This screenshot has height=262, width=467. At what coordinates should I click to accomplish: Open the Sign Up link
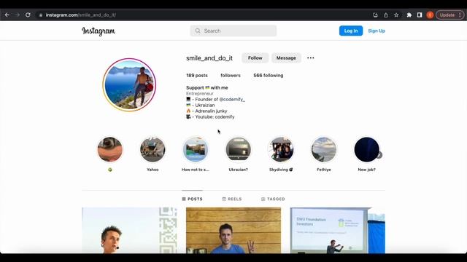pos(377,31)
